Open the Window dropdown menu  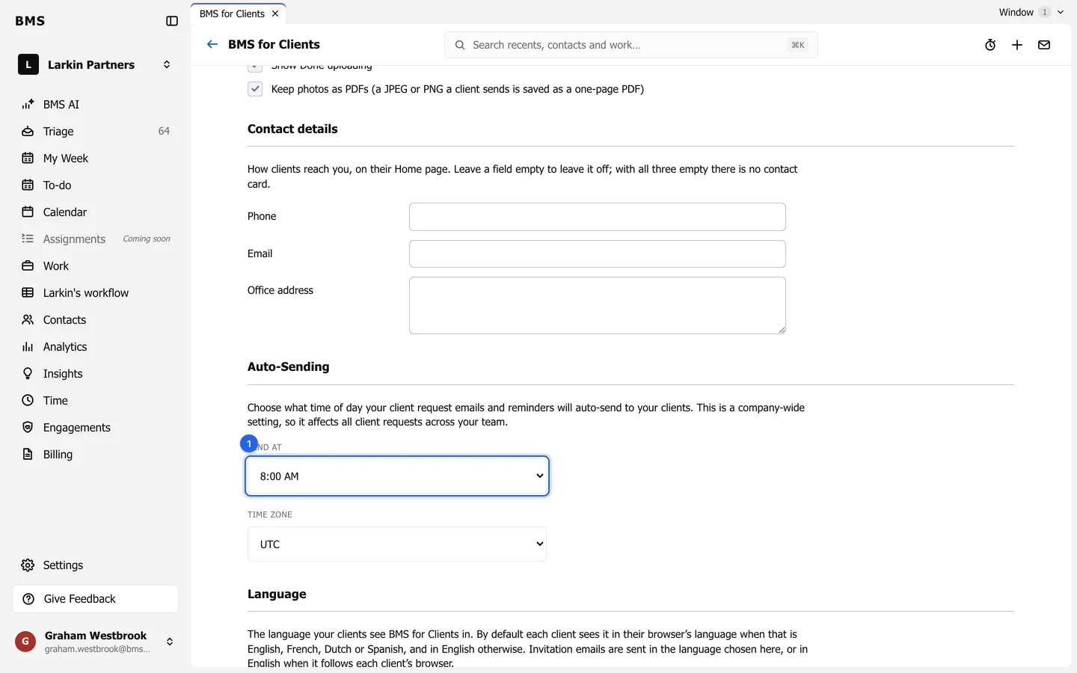[1031, 12]
